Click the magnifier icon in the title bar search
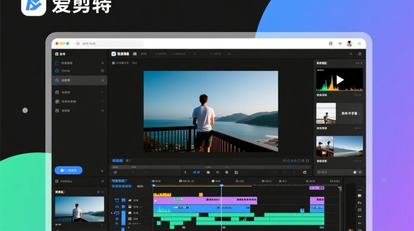 (x=78, y=44)
